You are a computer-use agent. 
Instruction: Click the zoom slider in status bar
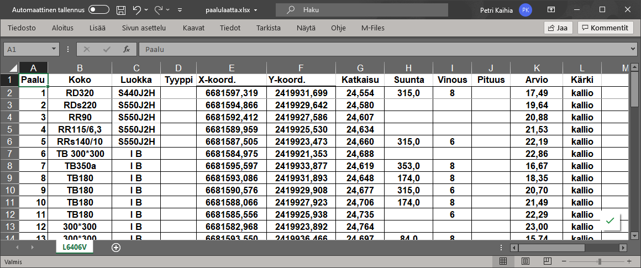tap(600, 261)
